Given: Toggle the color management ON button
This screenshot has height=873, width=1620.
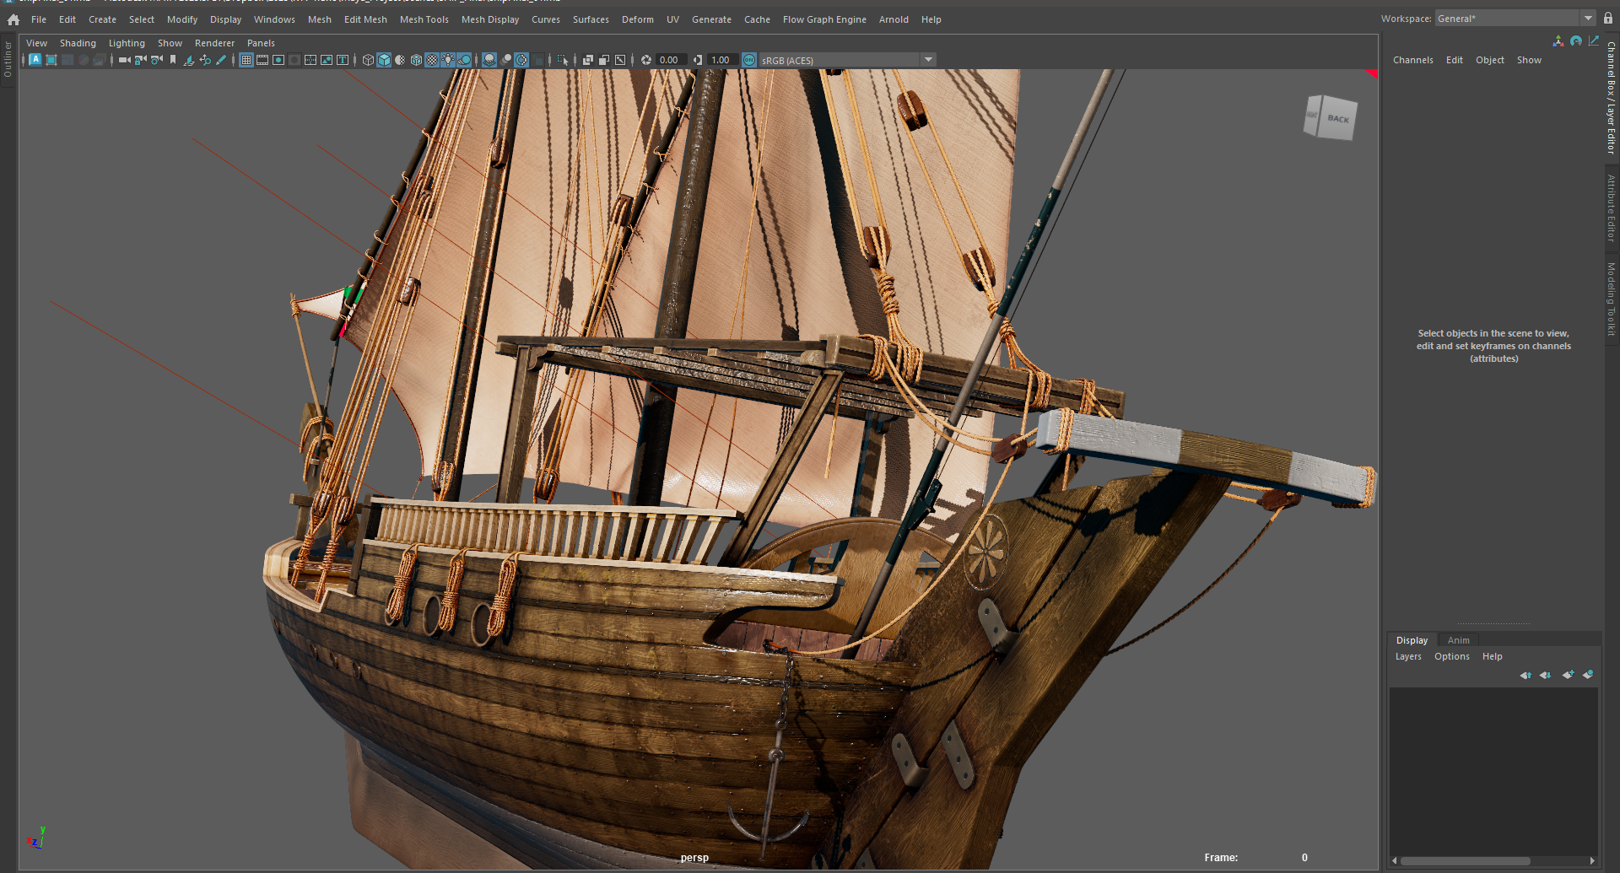Looking at the screenshot, I should click(x=749, y=60).
